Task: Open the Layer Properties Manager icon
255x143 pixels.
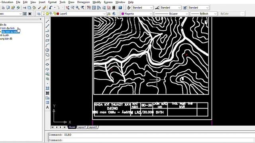Action: click(39, 14)
